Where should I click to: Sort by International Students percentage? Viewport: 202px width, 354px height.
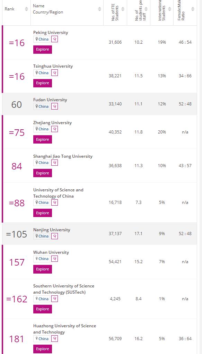pos(169,9)
